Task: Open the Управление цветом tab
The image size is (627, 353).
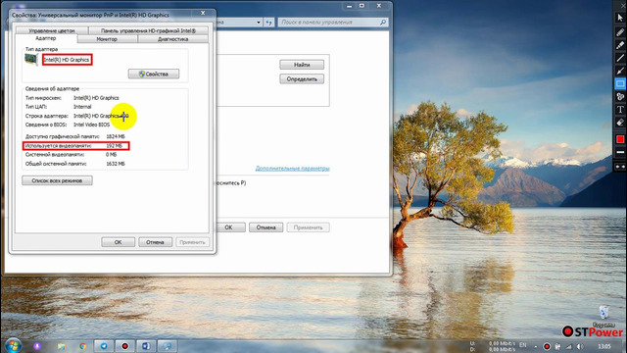Action: click(x=52, y=30)
